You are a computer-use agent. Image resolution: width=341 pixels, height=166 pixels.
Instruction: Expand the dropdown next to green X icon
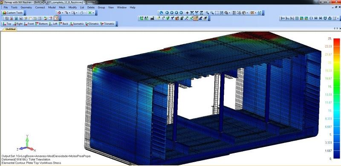pos(93,13)
